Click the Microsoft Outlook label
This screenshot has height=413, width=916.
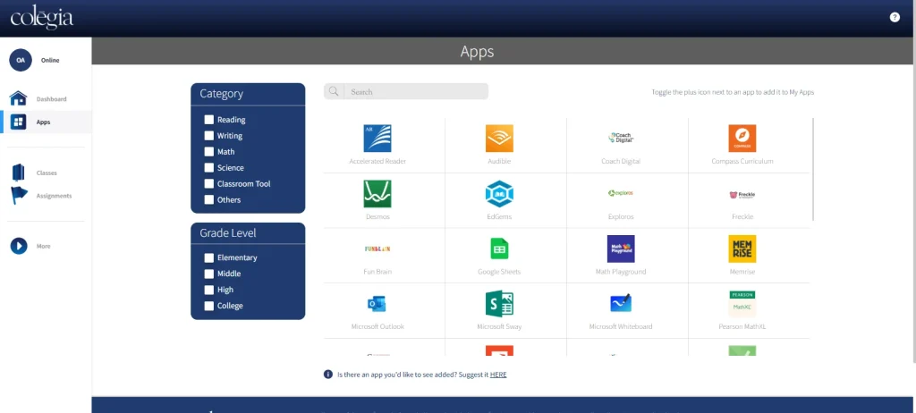[377, 326]
